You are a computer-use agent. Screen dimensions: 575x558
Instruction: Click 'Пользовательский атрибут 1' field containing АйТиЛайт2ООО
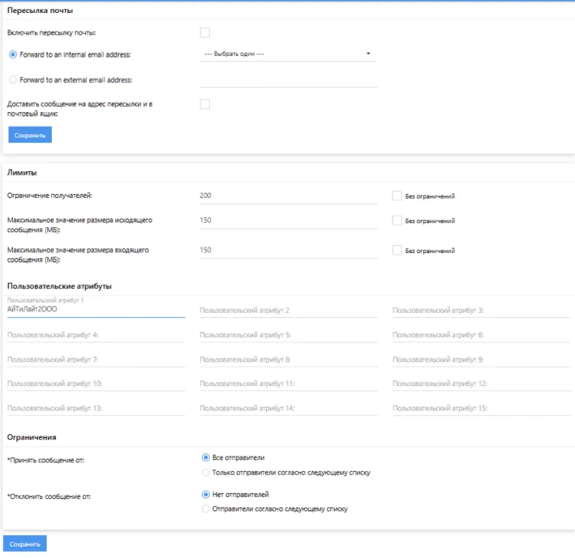tap(96, 309)
